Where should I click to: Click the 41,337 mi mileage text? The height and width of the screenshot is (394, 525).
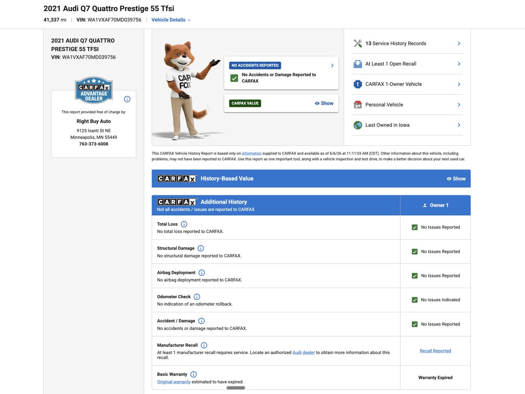click(55, 20)
